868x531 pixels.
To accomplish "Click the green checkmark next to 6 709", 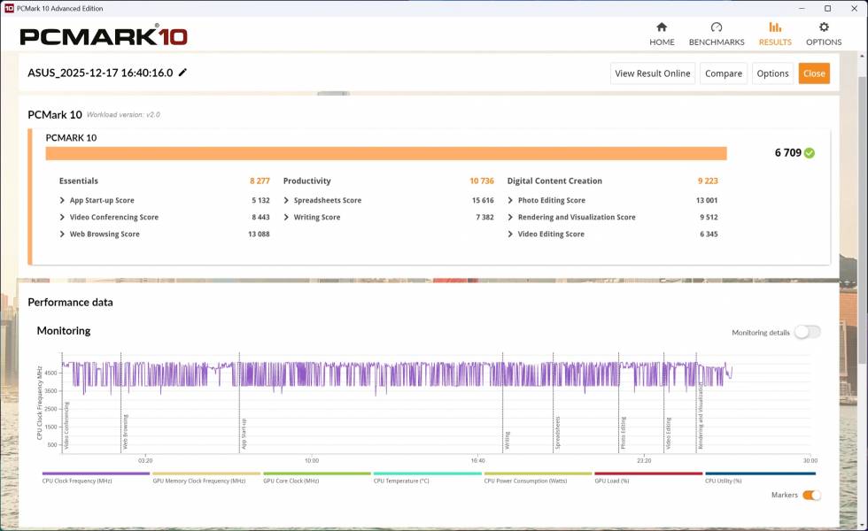I will click(810, 153).
